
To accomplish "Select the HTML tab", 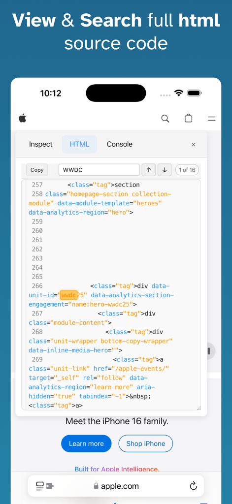I will [x=79, y=144].
